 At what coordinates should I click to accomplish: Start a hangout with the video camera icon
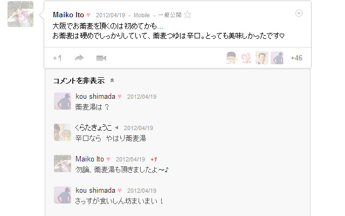(101, 58)
